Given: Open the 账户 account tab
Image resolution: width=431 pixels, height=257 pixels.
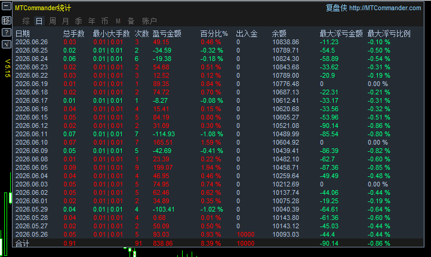Looking at the screenshot, I should pos(149,21).
